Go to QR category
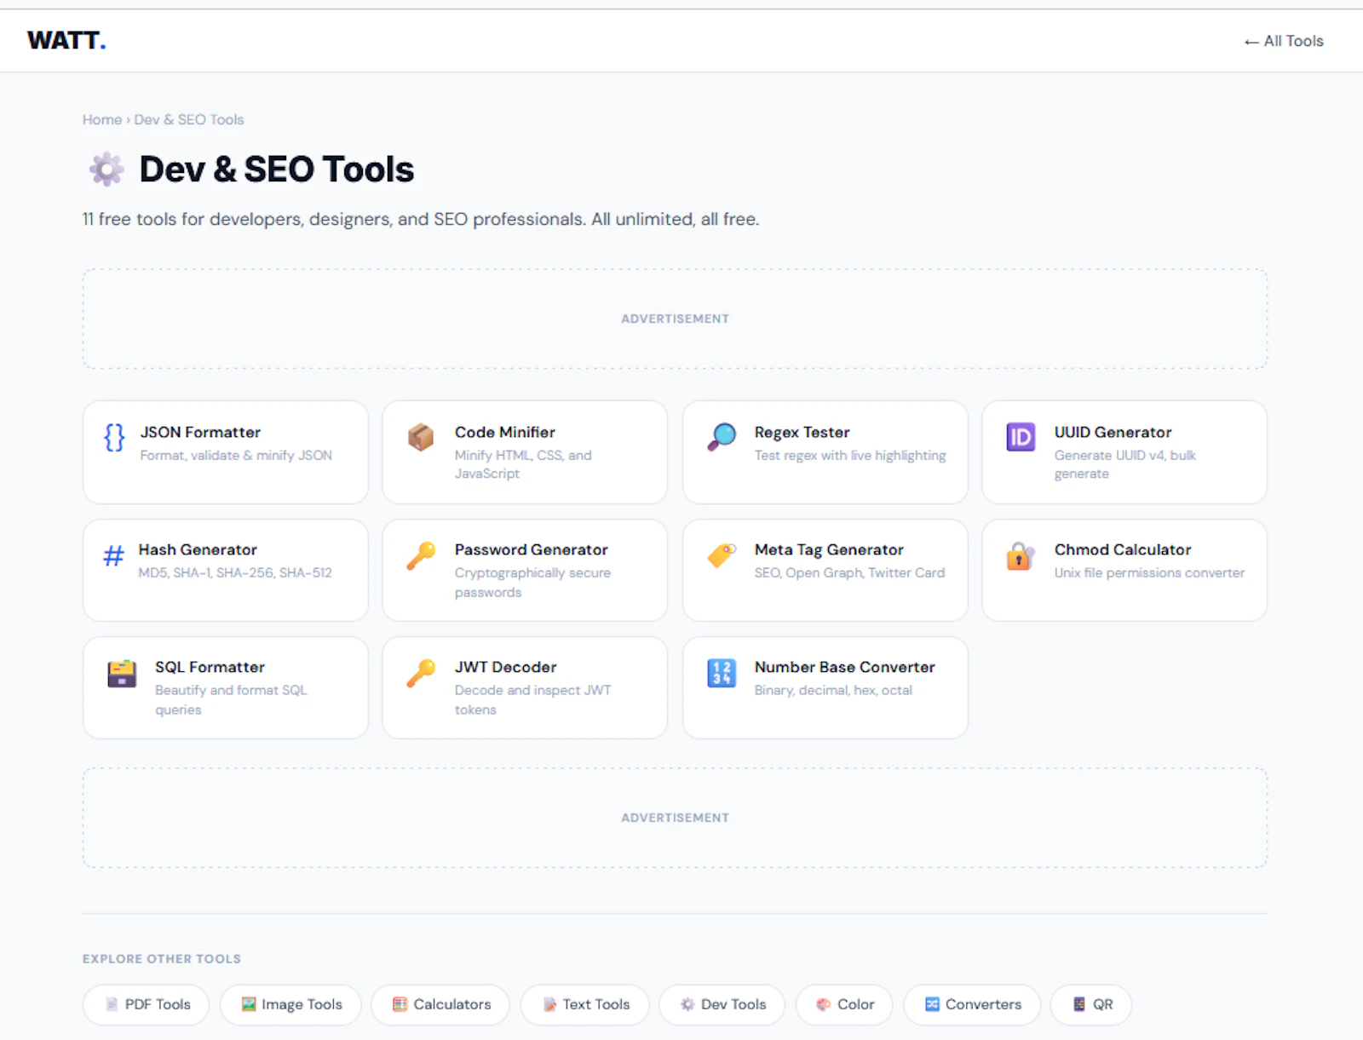The width and height of the screenshot is (1363, 1040). (x=1091, y=1004)
